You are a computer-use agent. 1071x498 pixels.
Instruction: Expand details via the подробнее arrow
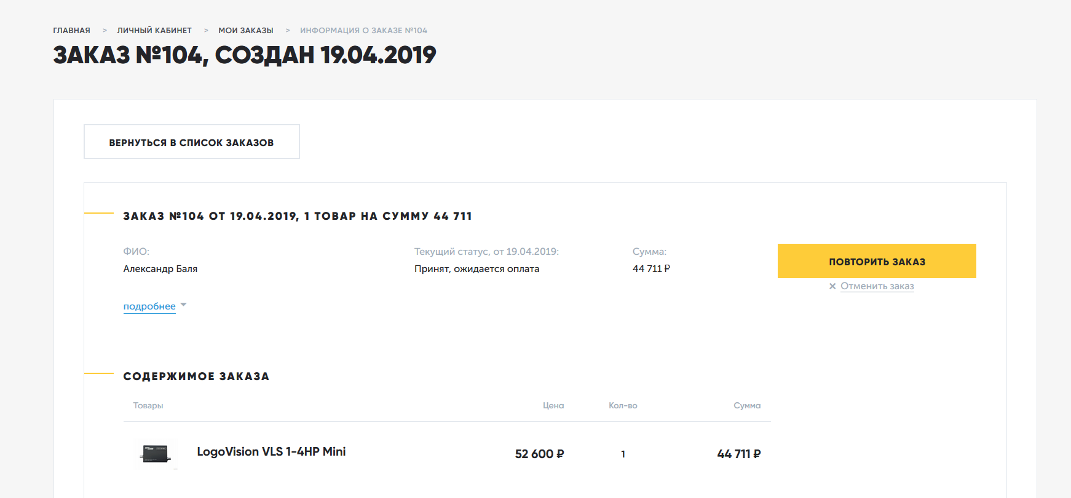point(183,305)
